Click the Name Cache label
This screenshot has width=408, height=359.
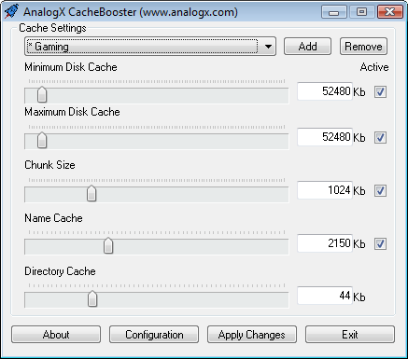[x=53, y=218]
